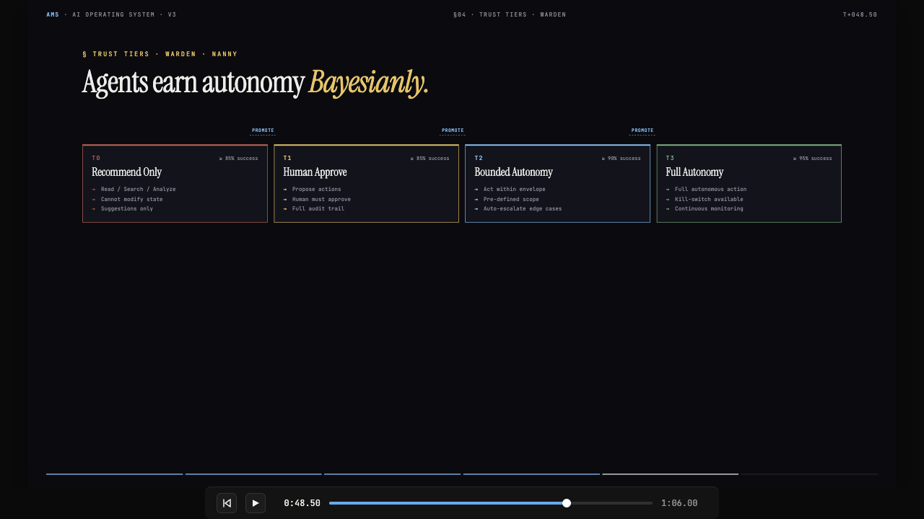The image size is (924, 519).
Task: Click the 'Suggestions only' bullet
Action: (126, 209)
